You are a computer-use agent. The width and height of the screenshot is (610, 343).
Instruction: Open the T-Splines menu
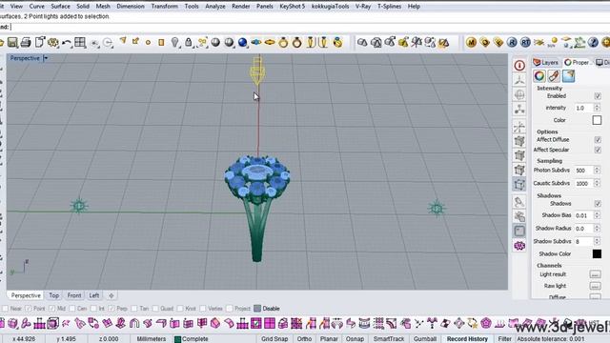(x=389, y=7)
